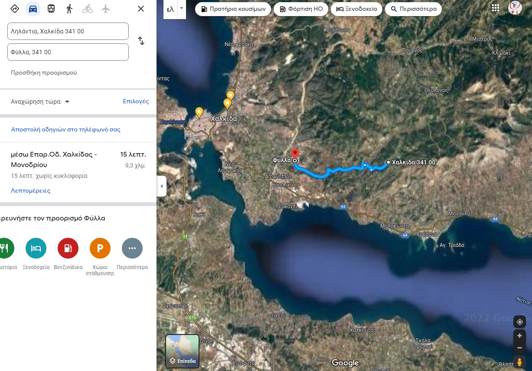
Task: Filter map by Φόρτιση ΗΟ chip
Action: pyautogui.click(x=301, y=9)
